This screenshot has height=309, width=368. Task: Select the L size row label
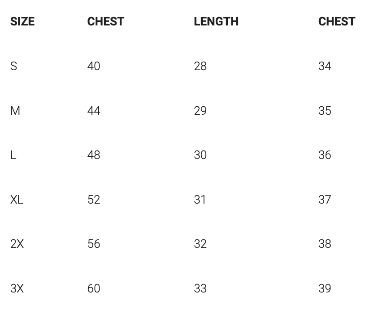[13, 155]
